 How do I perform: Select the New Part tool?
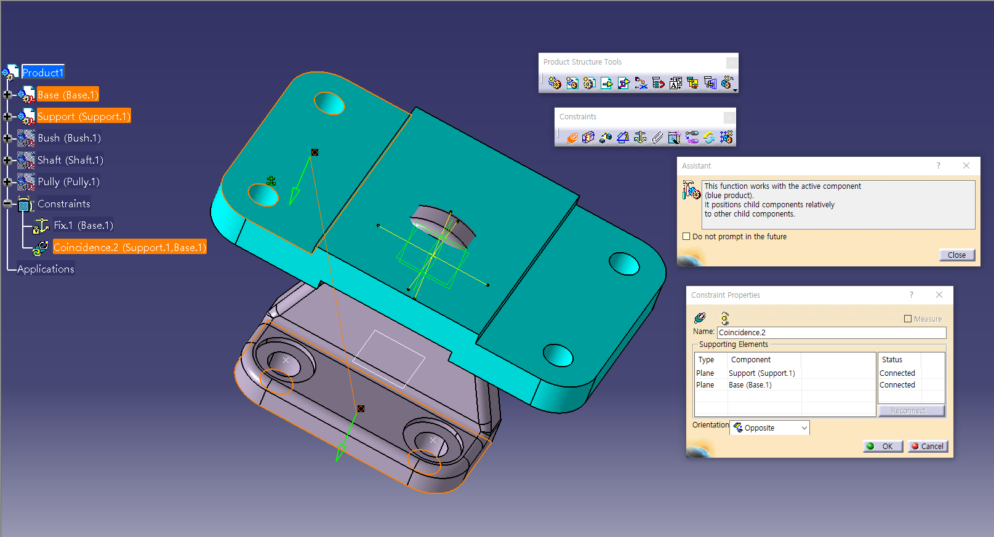(x=589, y=83)
